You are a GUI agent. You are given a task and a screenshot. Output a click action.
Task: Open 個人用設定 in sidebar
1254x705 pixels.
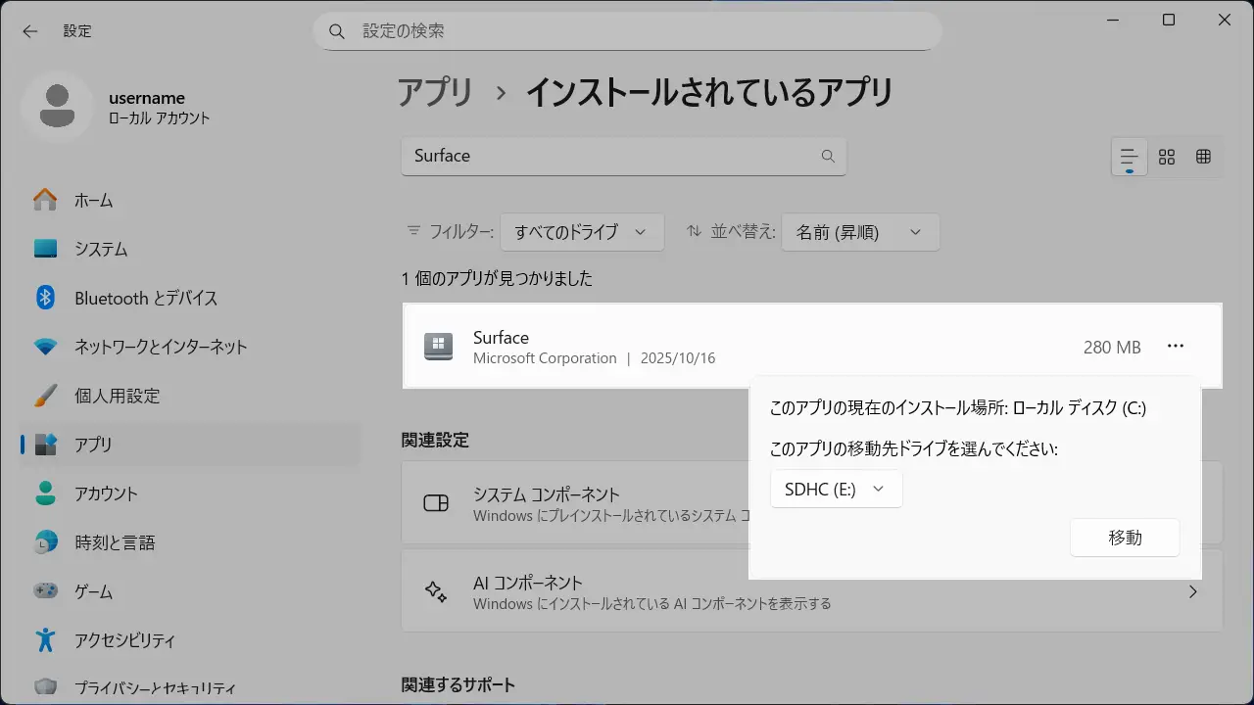(117, 396)
